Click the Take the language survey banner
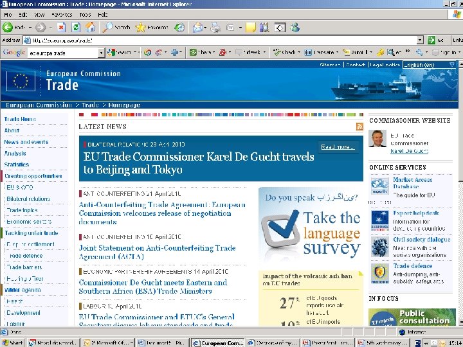Screen dimensions: 463x347 (311, 226)
